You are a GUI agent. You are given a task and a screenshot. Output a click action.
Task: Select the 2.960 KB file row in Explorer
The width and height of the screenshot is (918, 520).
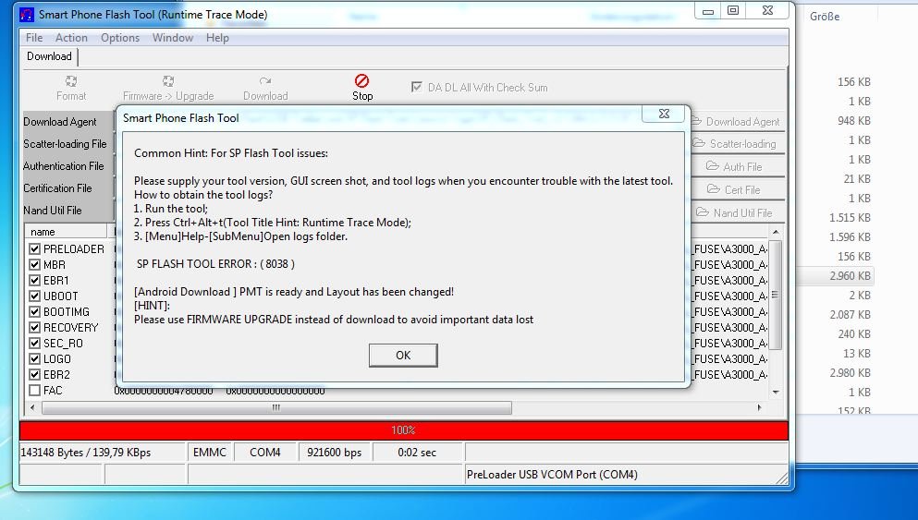(x=835, y=275)
